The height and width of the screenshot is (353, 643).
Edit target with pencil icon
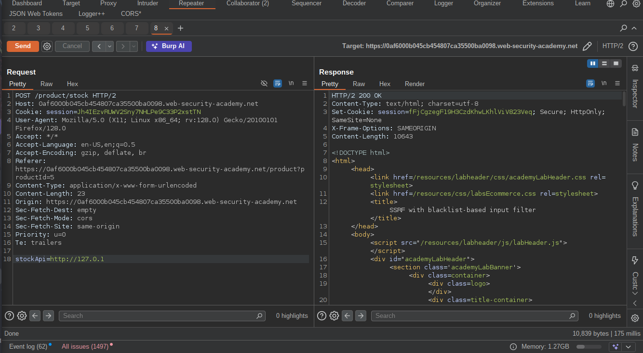tap(587, 46)
